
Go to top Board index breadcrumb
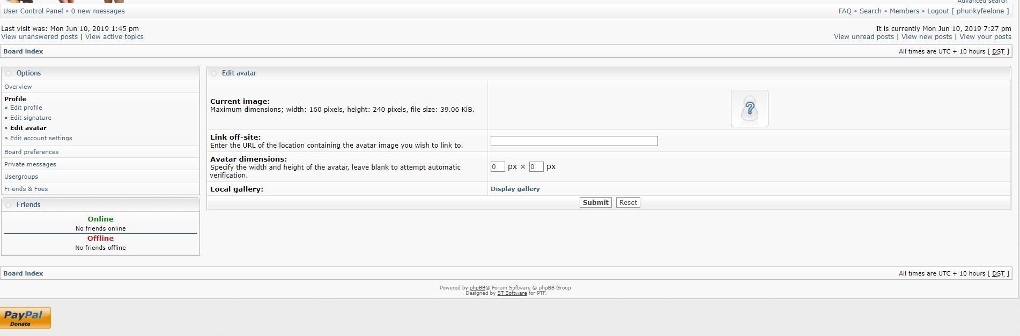pyautogui.click(x=23, y=51)
